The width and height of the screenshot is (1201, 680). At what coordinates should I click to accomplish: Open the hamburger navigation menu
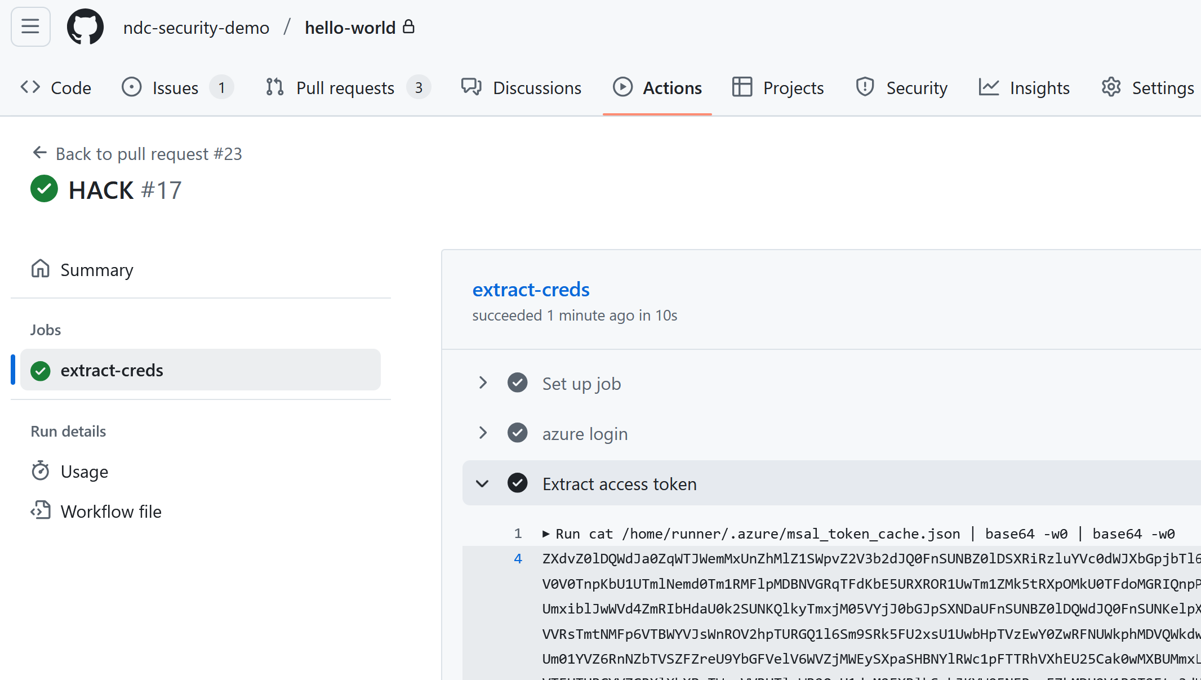point(30,26)
